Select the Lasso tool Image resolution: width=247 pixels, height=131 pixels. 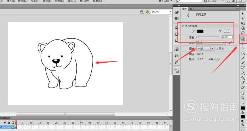[243, 33]
